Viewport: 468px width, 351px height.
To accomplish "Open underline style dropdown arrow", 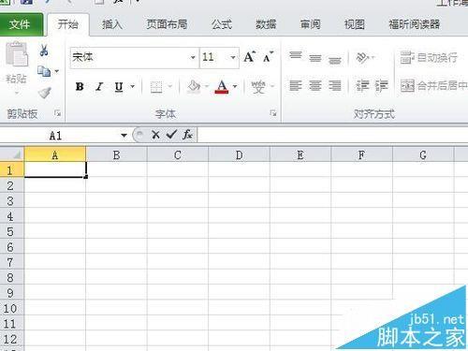I will click(x=133, y=86).
